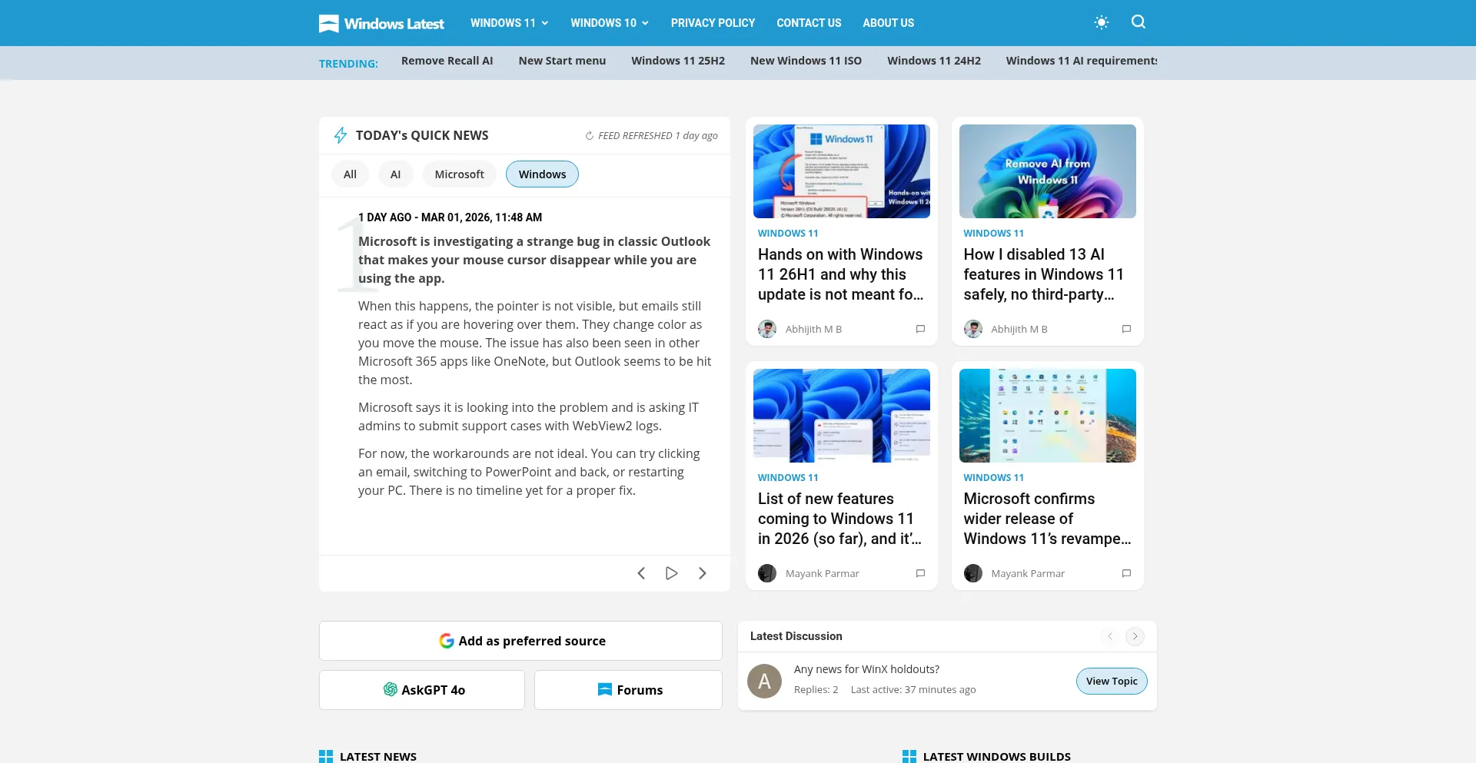Click the feed refreshed reload icon
1476x763 pixels.
pyautogui.click(x=590, y=136)
